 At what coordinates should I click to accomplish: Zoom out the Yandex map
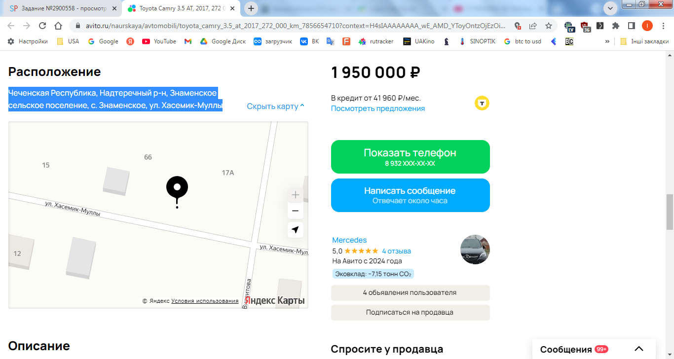tap(295, 211)
